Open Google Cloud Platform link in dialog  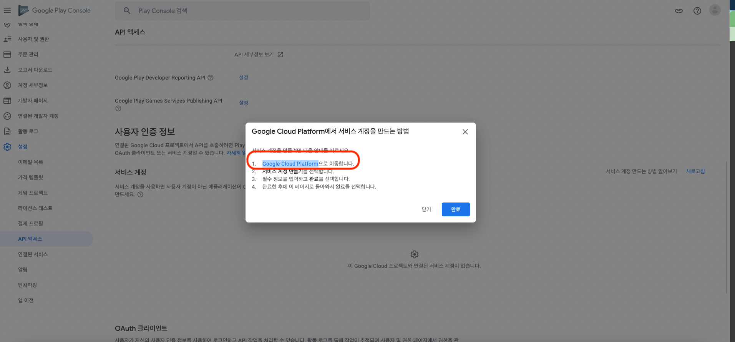[x=290, y=164]
